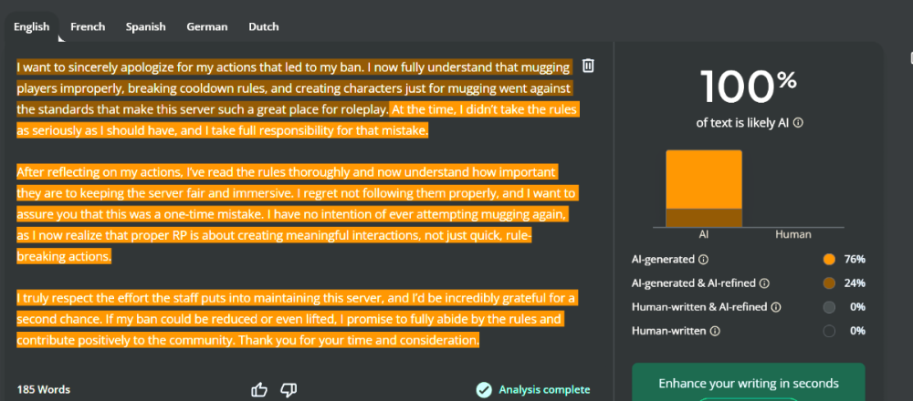This screenshot has height=401, width=913.
Task: Click info icon next to AI-generated & AI-refined
Action: (764, 283)
